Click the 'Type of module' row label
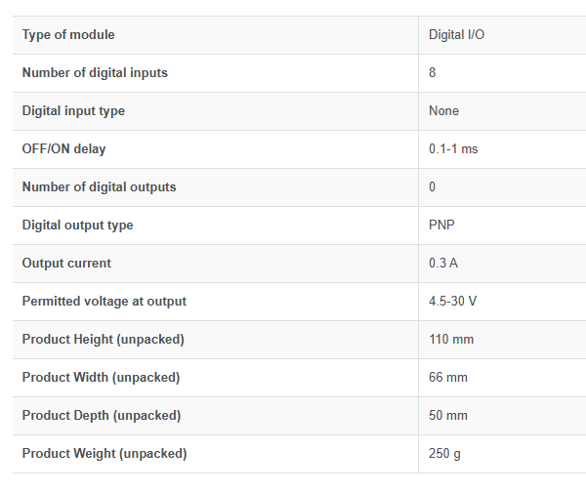 point(68,35)
